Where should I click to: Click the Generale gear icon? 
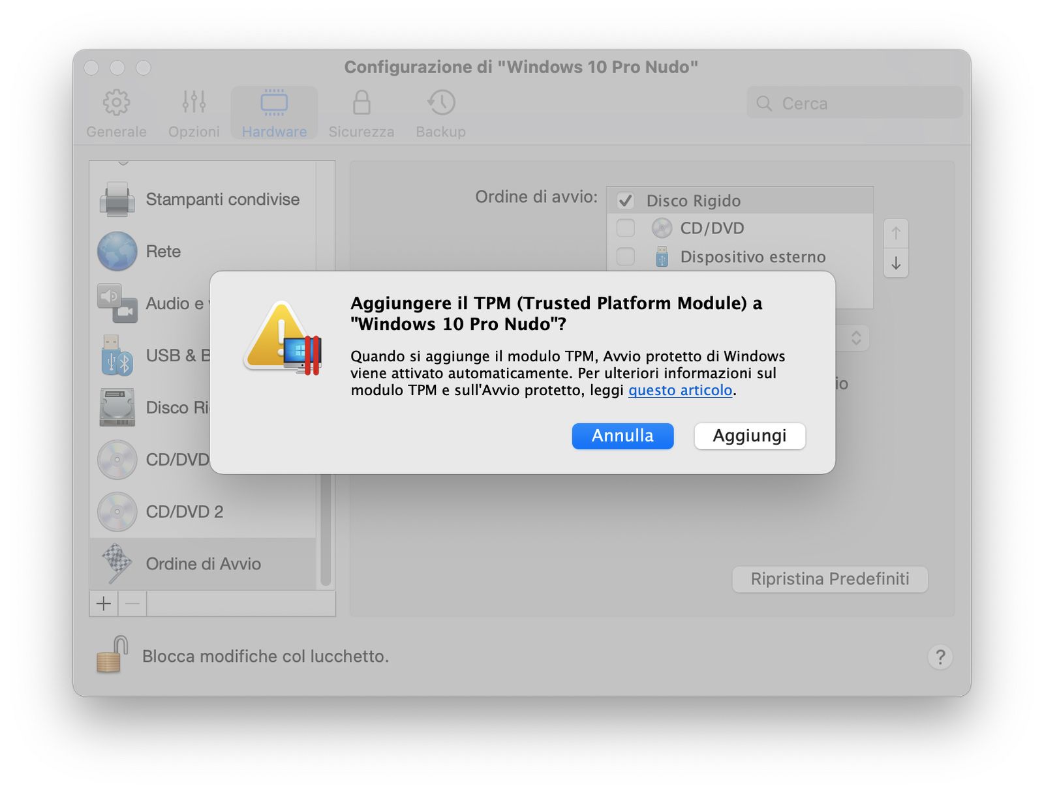click(116, 102)
